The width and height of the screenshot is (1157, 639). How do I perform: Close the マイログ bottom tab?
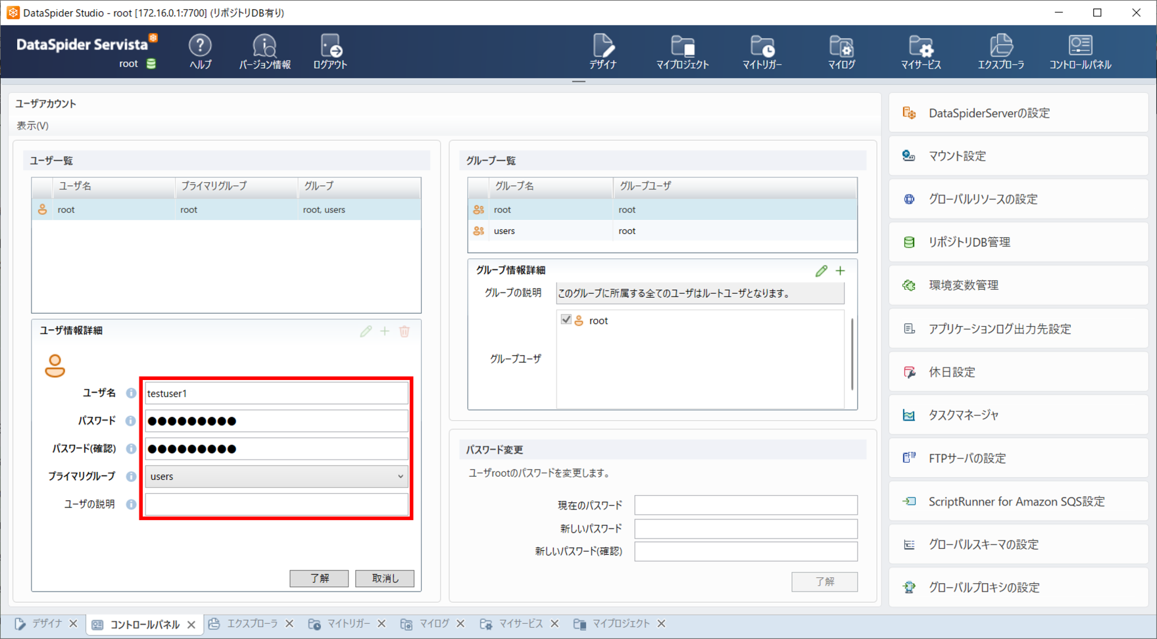tap(460, 624)
